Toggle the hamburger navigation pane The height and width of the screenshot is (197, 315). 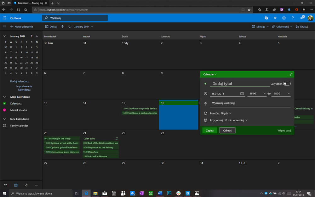point(4,26)
